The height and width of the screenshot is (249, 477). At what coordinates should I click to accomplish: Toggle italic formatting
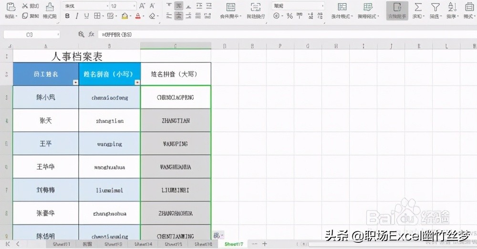(77, 16)
